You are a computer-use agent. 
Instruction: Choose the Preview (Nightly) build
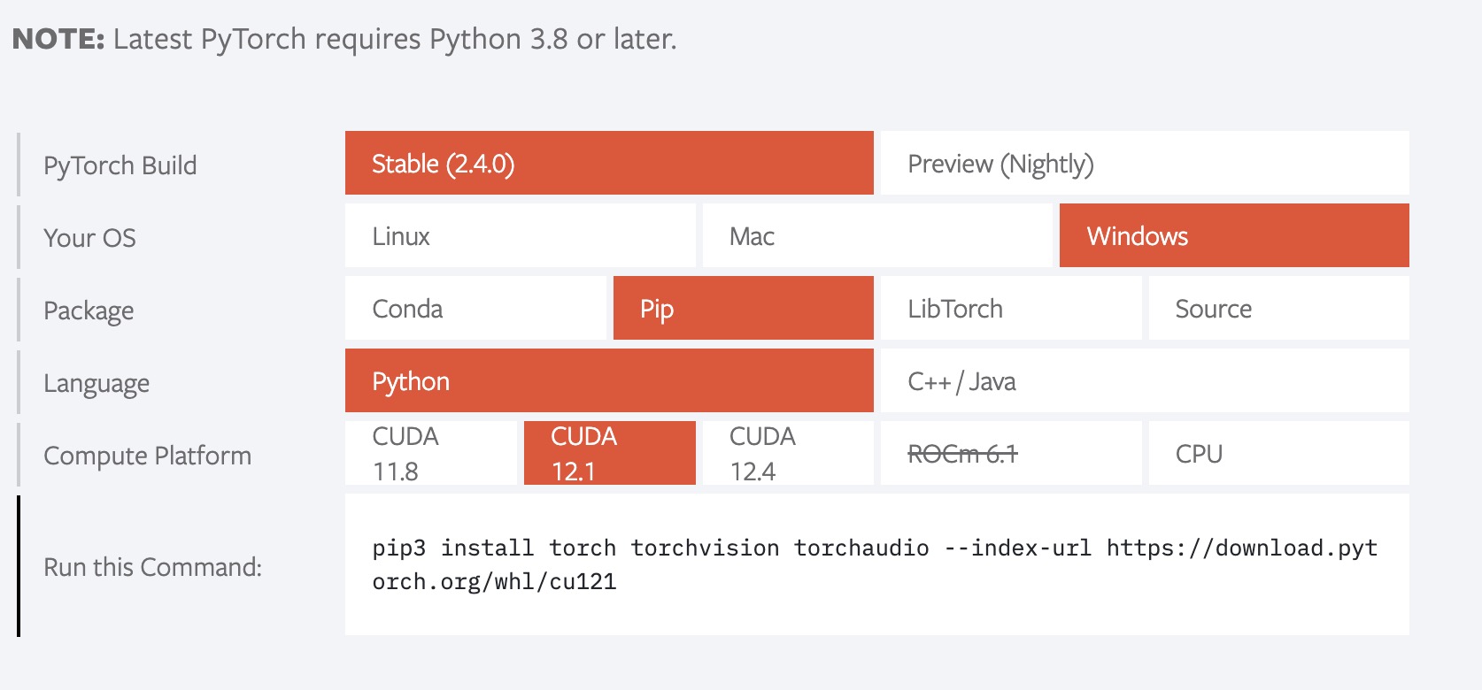(x=1145, y=163)
